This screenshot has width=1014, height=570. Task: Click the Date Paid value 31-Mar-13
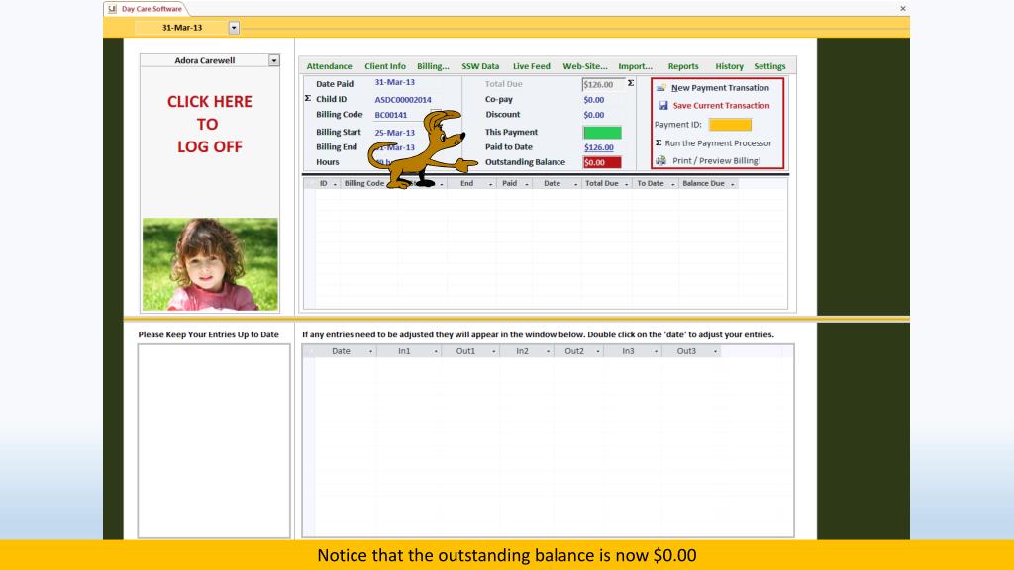click(394, 83)
